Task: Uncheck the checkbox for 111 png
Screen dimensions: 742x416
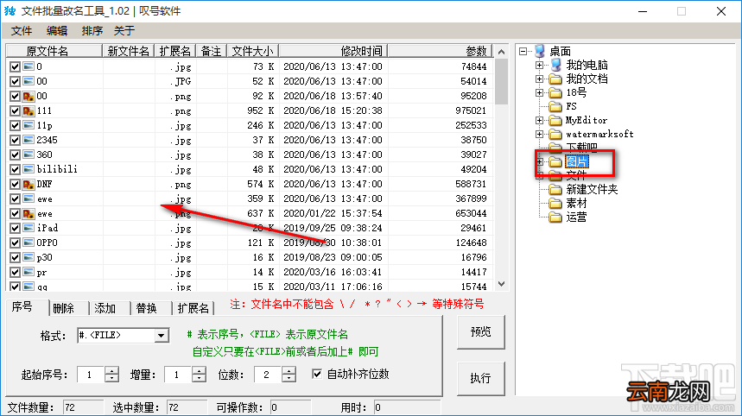Action: pyautogui.click(x=15, y=110)
